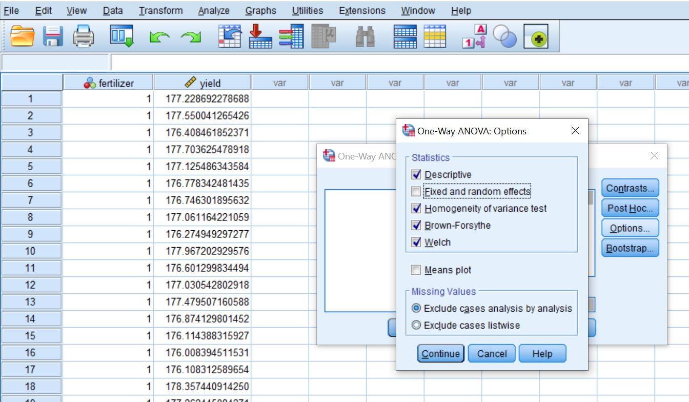Screen dimensions: 689x402
Task: Click the nominal icon beside the fertilizer header
Action: (90, 83)
